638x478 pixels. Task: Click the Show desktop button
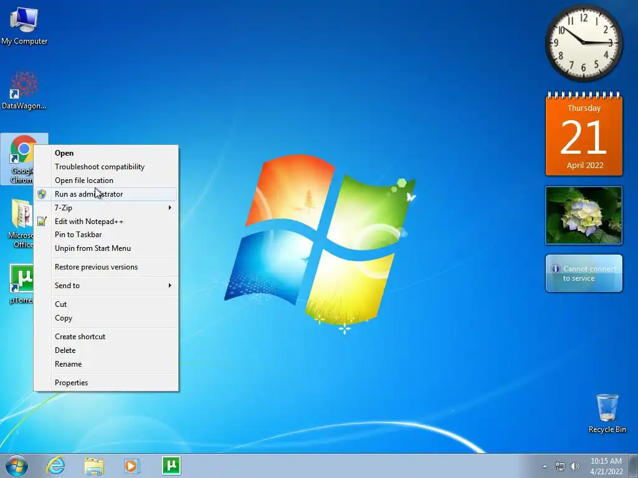click(x=634, y=466)
